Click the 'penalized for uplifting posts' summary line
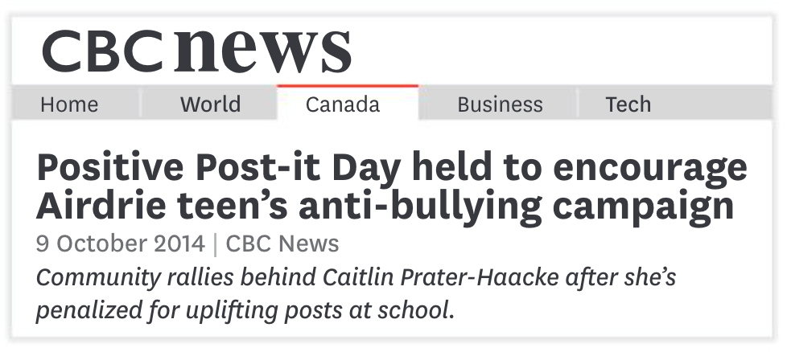This screenshot has height=352, width=787. coord(245,311)
